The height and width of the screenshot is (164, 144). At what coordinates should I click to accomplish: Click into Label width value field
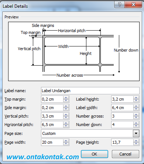coord(122,108)
